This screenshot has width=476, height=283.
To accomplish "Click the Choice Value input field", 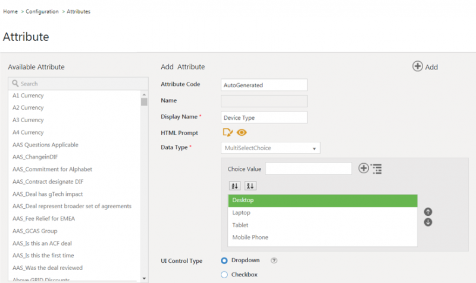I will pos(308,168).
